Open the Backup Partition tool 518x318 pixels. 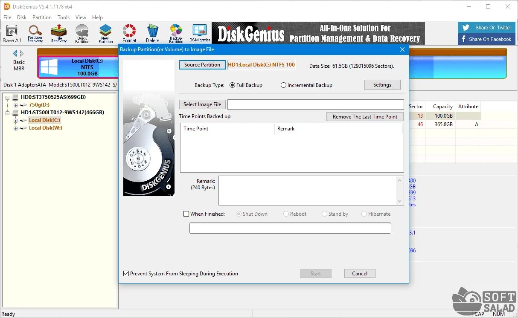[x=176, y=33]
